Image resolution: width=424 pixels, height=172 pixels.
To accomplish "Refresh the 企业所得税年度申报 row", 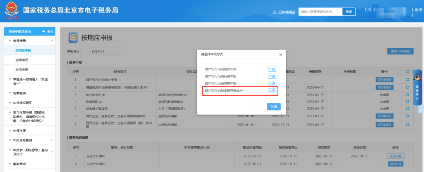I will click(408, 116).
